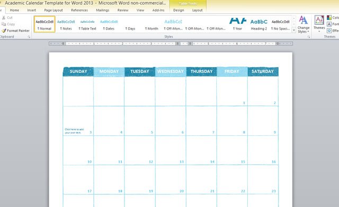
Task: Click the SATURDAY header cell
Action: pos(263,72)
